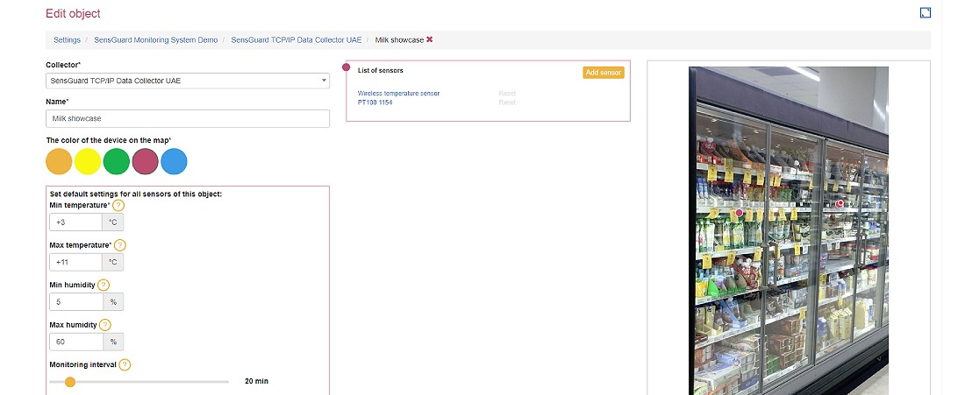Remove Milk showcase via red X icon
The width and height of the screenshot is (965, 395).
click(429, 39)
